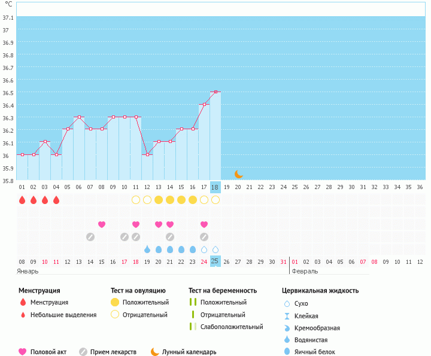The width and height of the screenshot is (431, 356).
Task: Click the cervical fluid drop on cycle day 12
Action: pos(147,249)
